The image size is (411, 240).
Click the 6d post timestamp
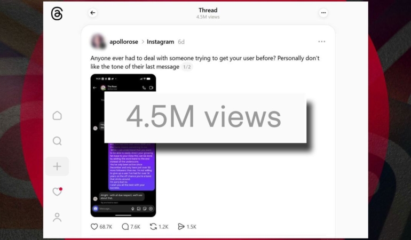pyautogui.click(x=181, y=42)
